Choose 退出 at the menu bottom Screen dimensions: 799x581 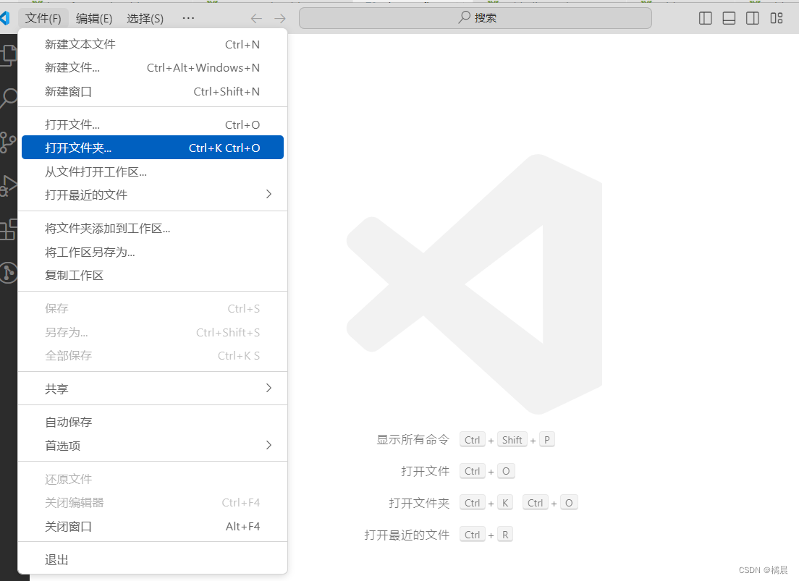[153, 559]
